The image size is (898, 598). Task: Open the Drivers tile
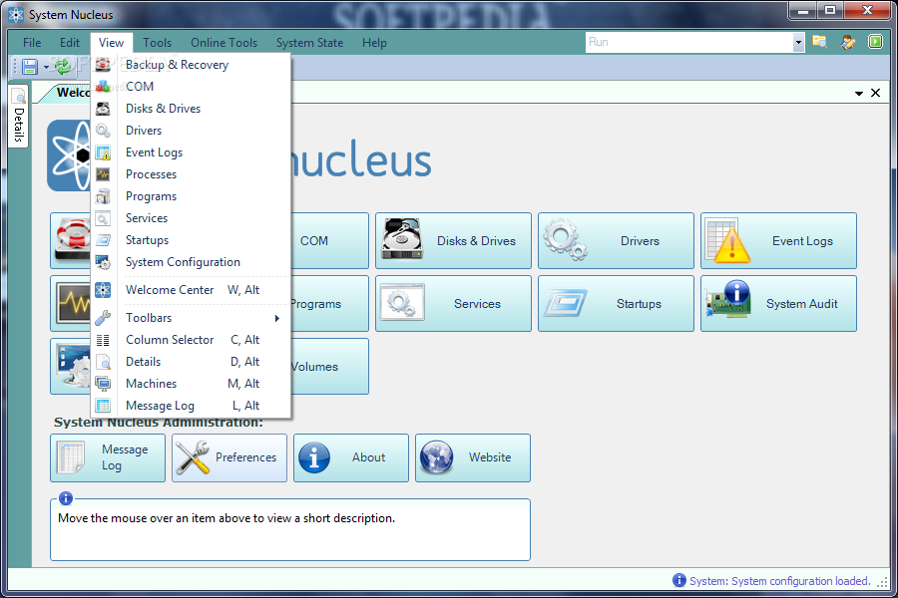tap(617, 241)
